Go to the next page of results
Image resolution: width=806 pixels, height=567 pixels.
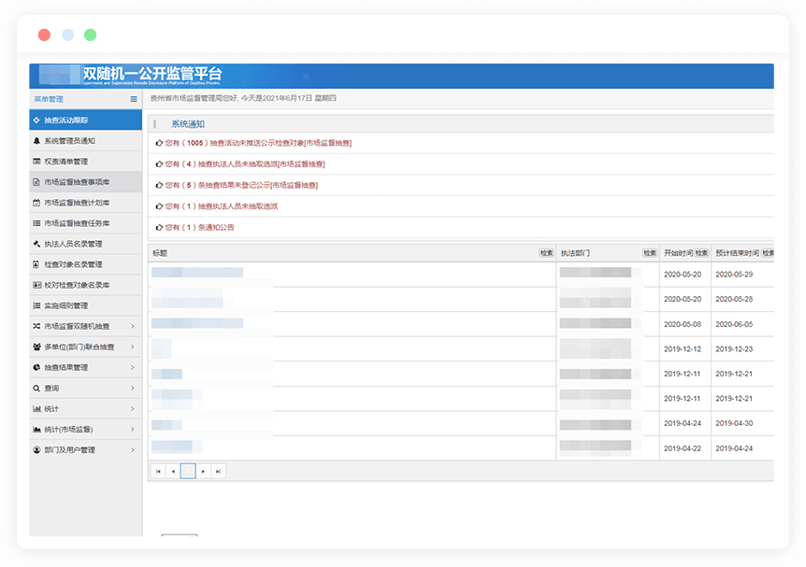[x=203, y=472]
